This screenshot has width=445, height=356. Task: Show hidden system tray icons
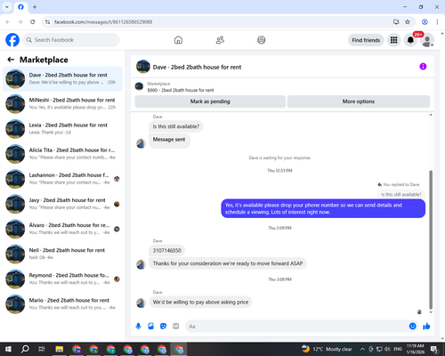[x=362, y=349]
